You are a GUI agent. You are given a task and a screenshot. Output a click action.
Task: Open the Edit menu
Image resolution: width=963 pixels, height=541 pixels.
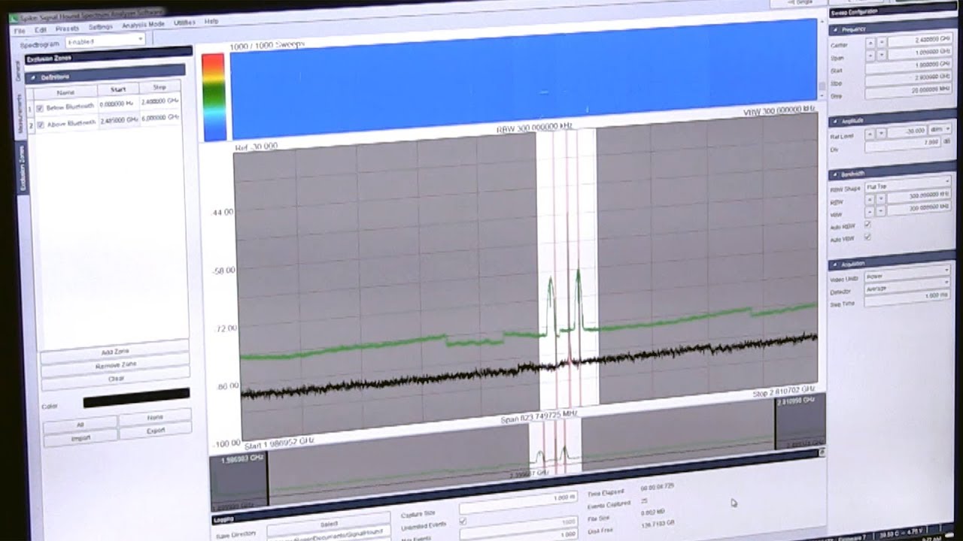point(40,30)
